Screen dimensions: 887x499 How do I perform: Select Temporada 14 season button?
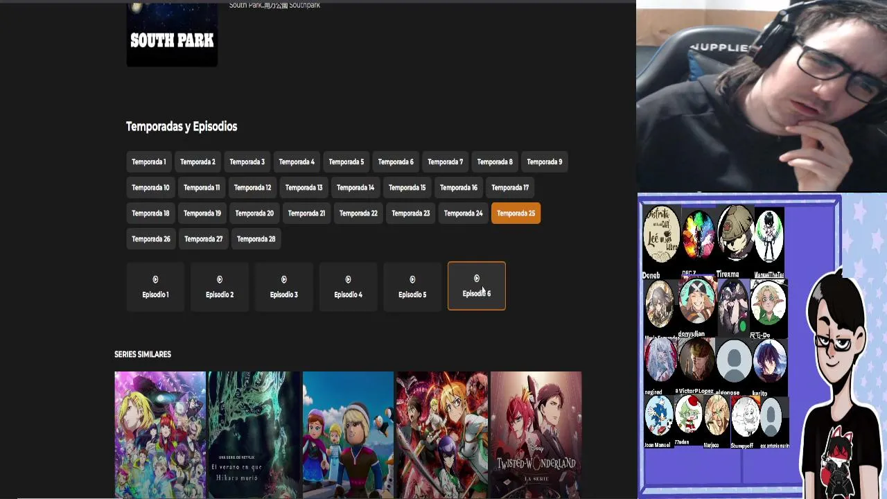(x=355, y=188)
